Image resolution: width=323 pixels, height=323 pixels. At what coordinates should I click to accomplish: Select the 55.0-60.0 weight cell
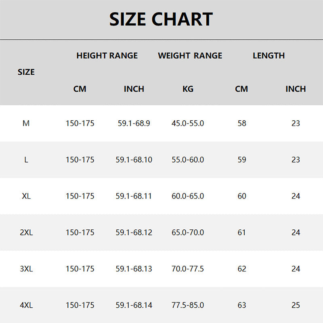pyautogui.click(x=188, y=160)
